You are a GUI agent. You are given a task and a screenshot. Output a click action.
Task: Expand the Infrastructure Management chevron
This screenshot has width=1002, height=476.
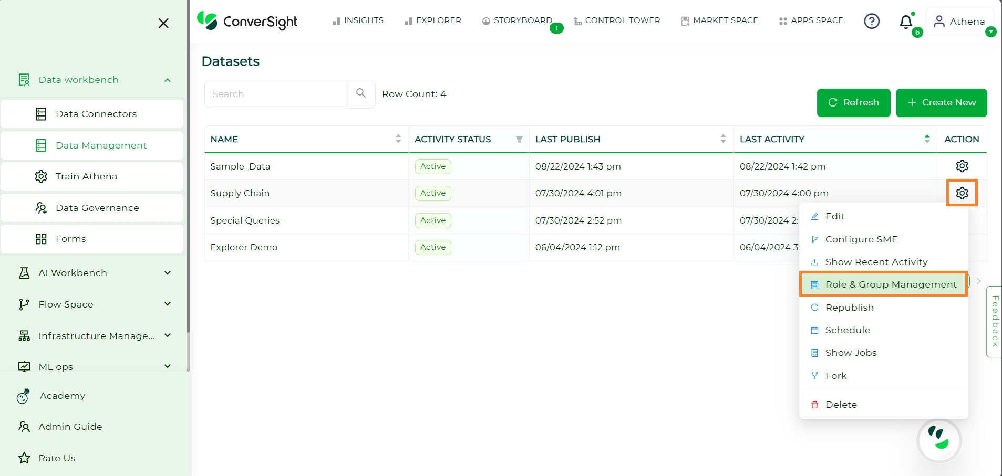click(168, 335)
